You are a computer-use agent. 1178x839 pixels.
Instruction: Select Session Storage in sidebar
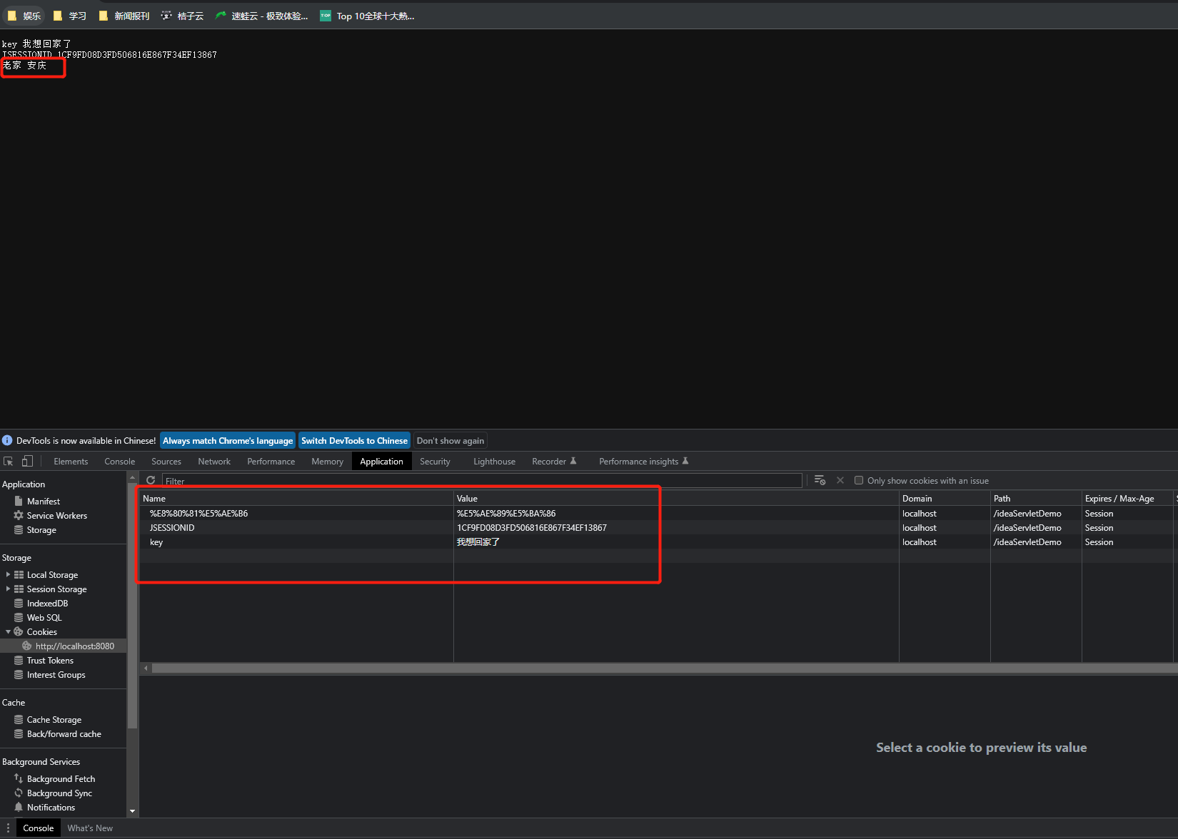point(56,589)
